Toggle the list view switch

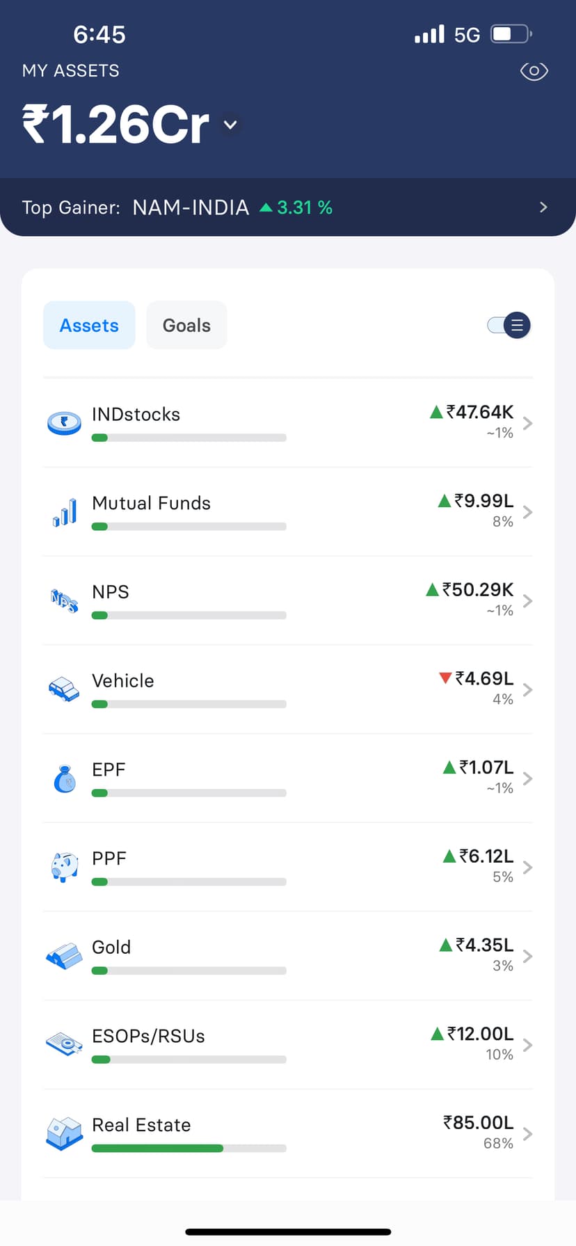tap(510, 325)
